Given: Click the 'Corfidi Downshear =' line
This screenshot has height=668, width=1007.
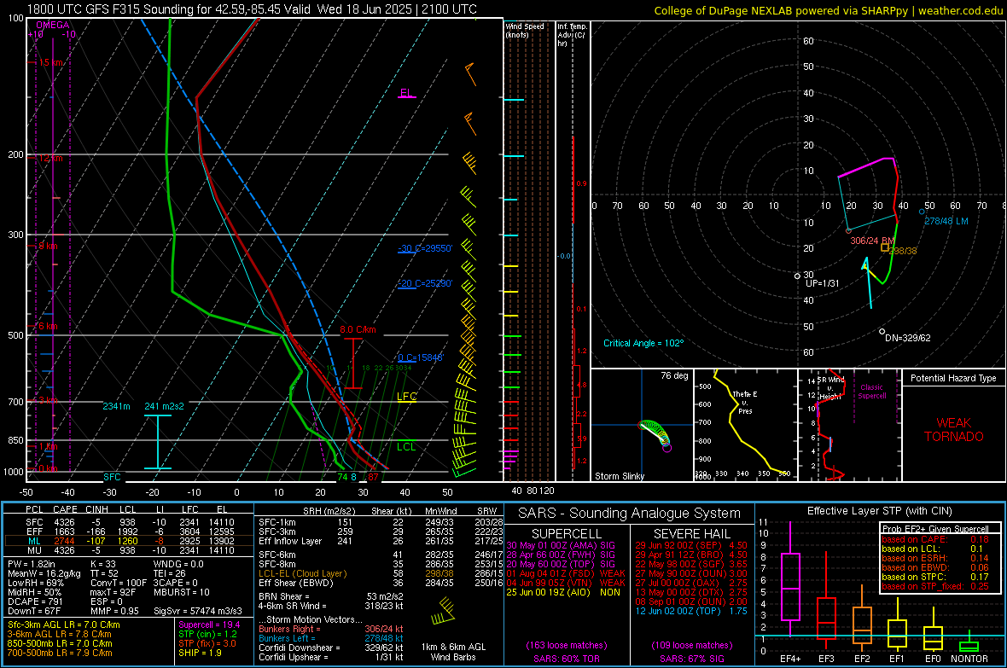Looking at the screenshot, I should (x=331, y=648).
